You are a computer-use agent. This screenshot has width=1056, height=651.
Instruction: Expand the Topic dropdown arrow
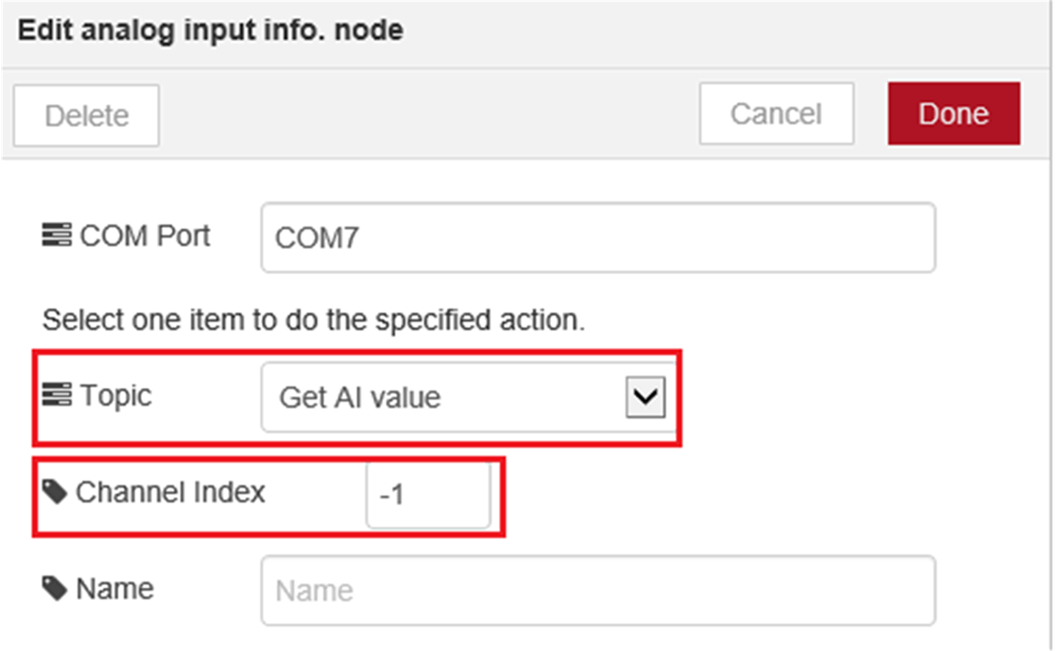coord(645,397)
